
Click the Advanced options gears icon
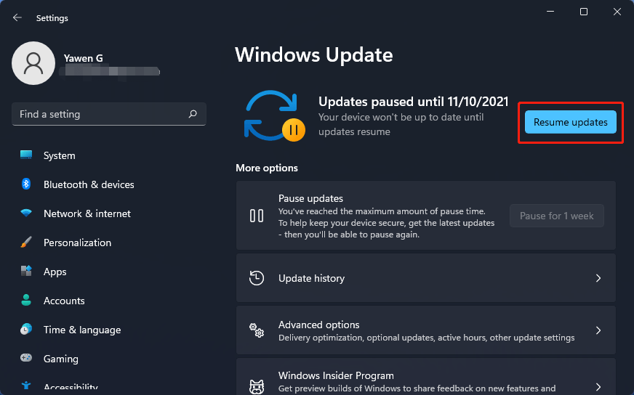[x=257, y=330]
